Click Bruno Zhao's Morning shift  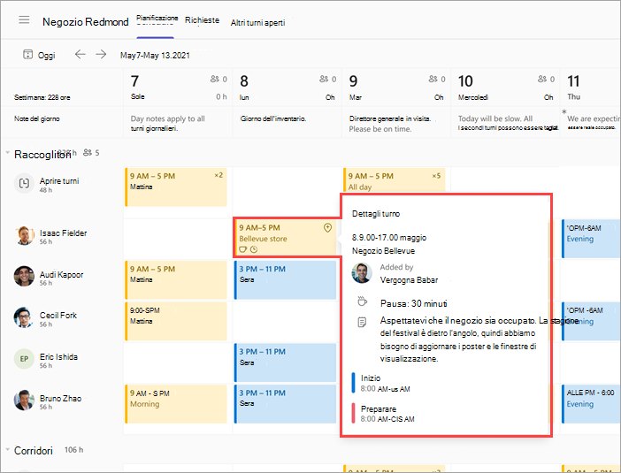coord(176,404)
